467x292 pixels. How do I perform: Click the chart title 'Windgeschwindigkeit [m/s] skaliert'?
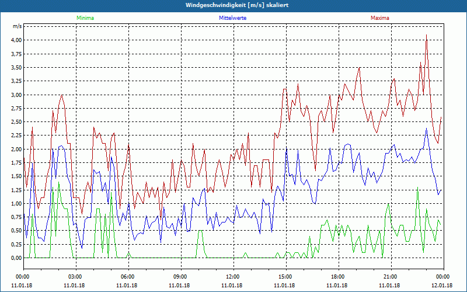click(x=237, y=5)
